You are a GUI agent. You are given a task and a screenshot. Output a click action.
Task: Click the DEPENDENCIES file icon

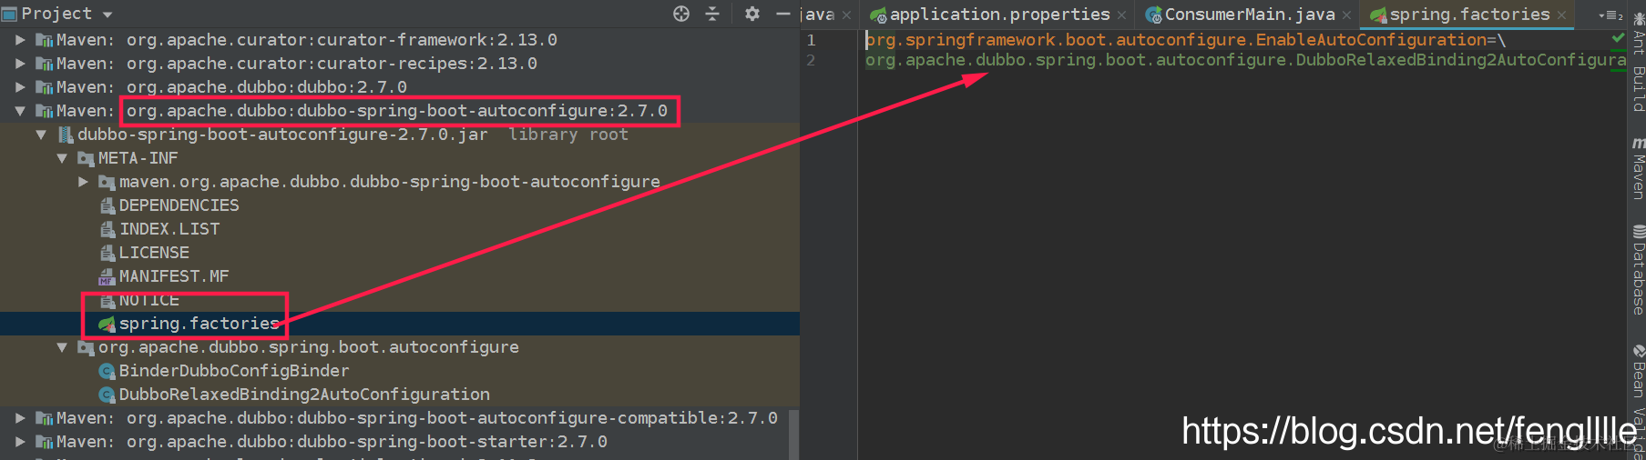(x=107, y=205)
